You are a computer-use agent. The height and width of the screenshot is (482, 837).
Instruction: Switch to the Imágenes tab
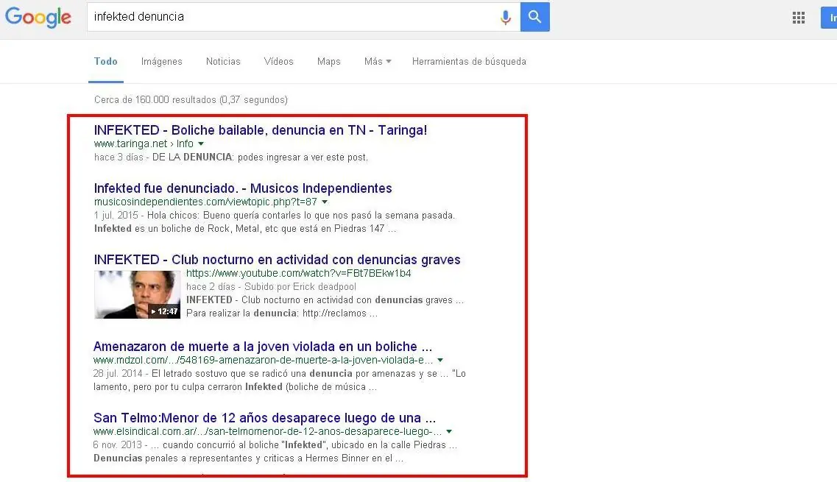[162, 61]
